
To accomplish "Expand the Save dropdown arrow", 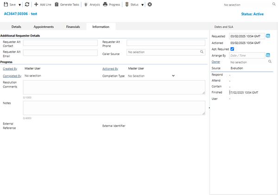I will (x=20, y=5).
